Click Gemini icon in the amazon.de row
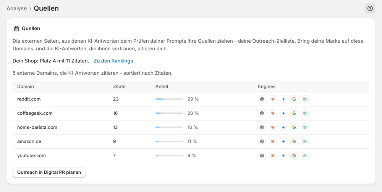The image size is (382, 192). pos(283,141)
